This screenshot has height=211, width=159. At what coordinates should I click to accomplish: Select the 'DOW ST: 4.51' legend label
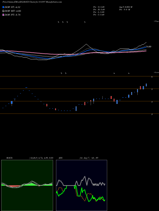coord(12,7)
